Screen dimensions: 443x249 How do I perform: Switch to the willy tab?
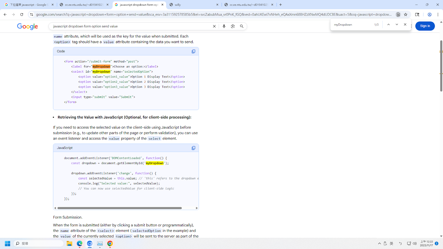pos(193,5)
